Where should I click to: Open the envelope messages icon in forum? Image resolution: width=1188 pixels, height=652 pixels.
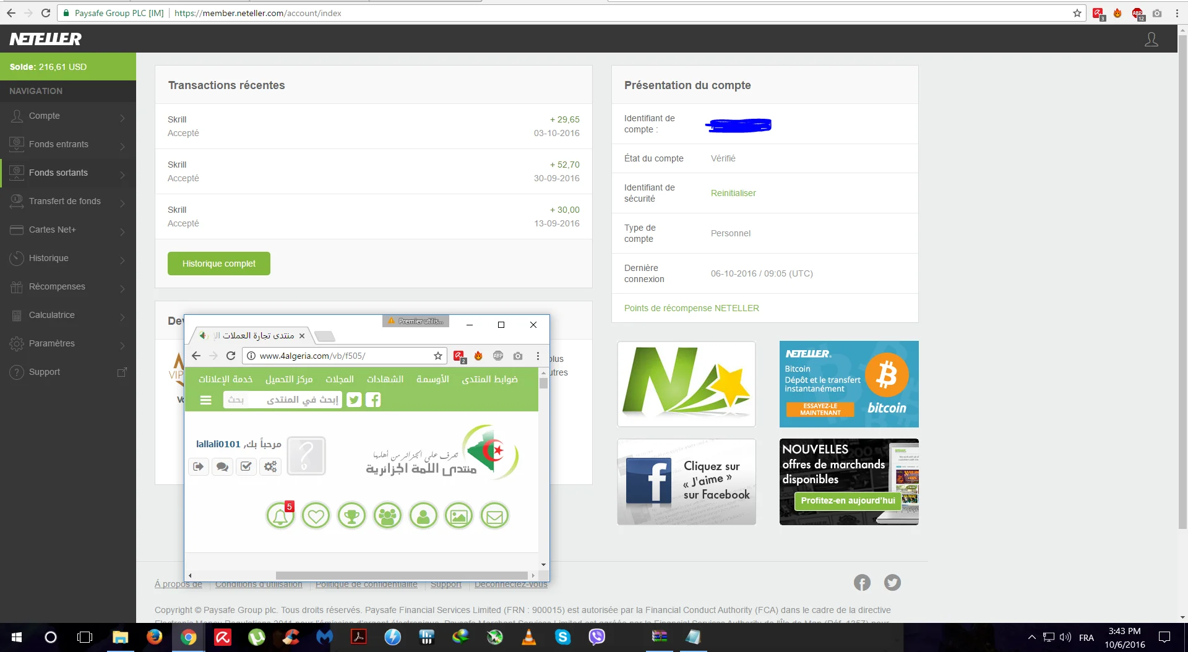click(x=494, y=516)
